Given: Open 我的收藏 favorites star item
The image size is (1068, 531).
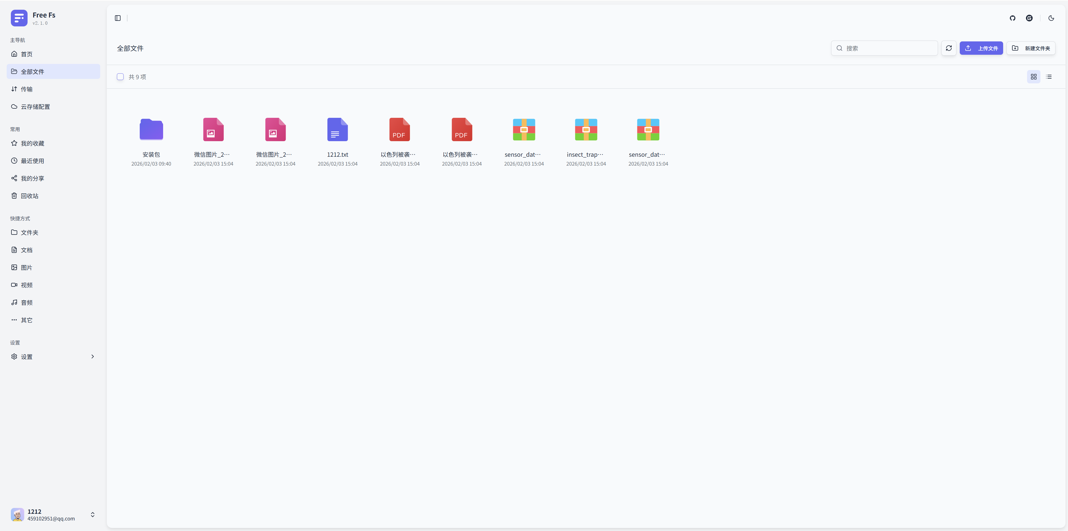Looking at the screenshot, I should (32, 143).
